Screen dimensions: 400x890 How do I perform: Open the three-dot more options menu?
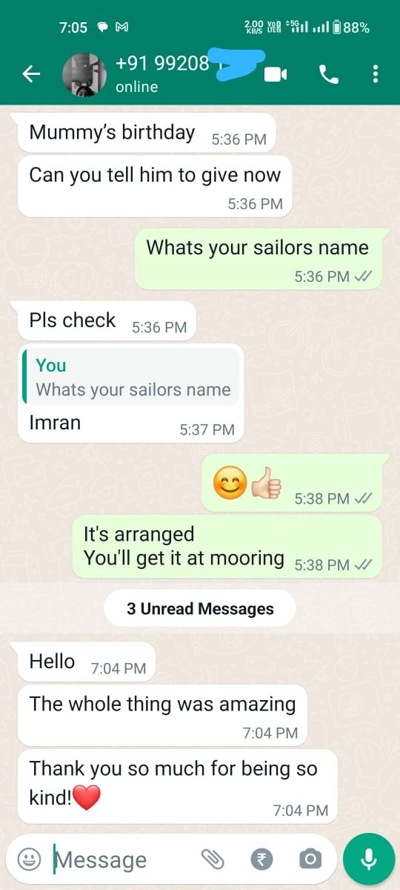coord(376,73)
